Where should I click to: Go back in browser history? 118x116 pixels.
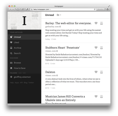coord(10,9)
